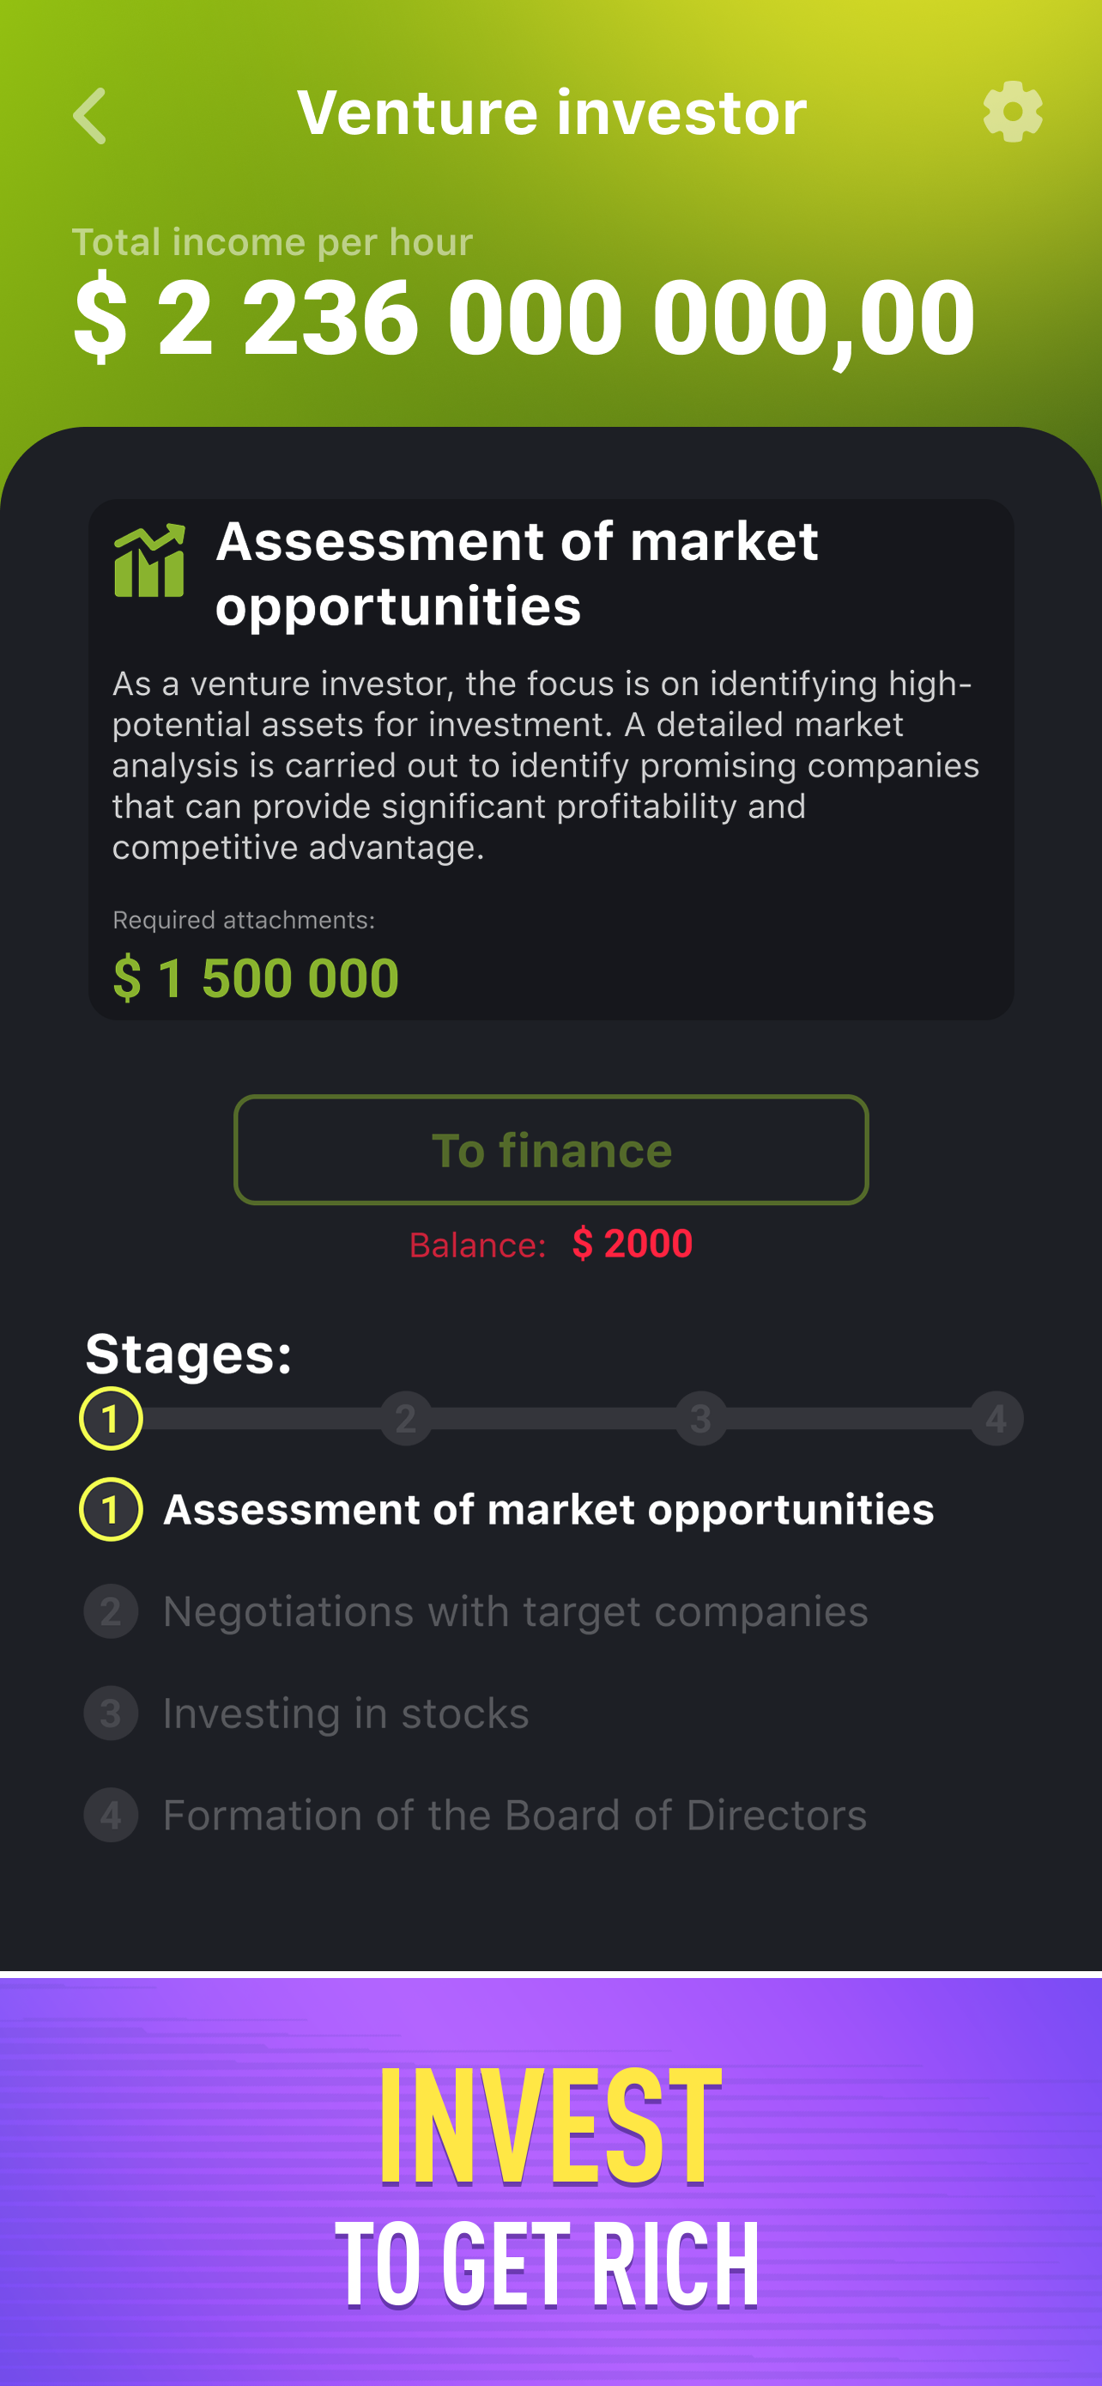
Task: Tap the grey number 3 list badge
Action: pyautogui.click(x=111, y=1713)
